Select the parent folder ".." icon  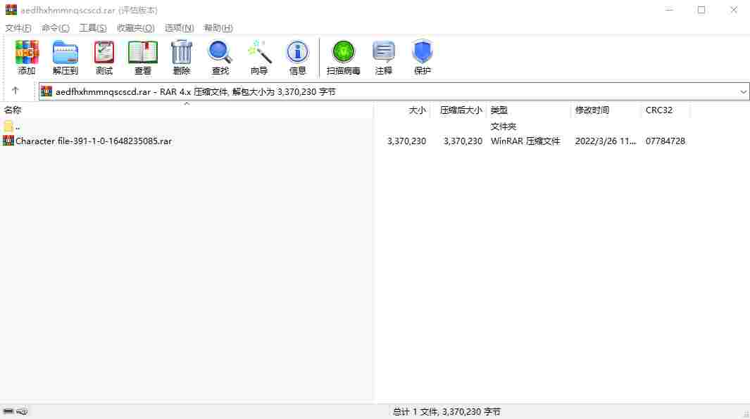pos(8,126)
